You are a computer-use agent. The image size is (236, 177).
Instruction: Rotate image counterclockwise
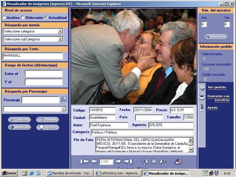point(145,161)
